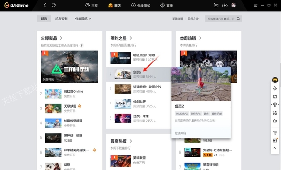Screen dimensions: 281x170
Task: Click the 逆战：未来 thumbnail image
Action: coord(123,118)
